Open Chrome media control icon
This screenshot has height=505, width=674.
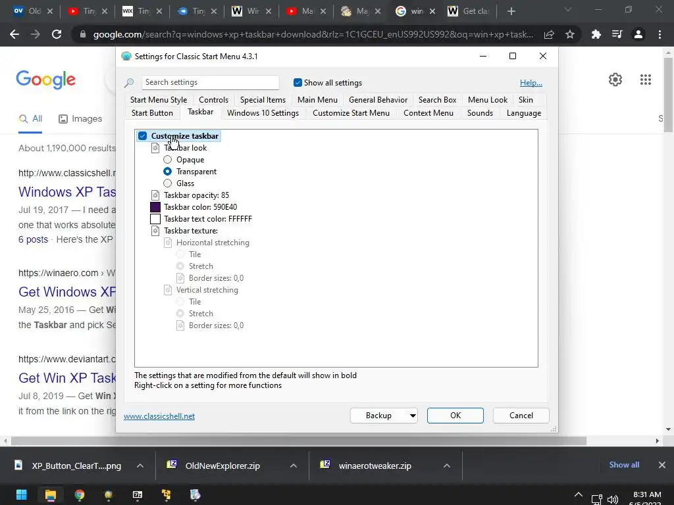[x=617, y=34]
